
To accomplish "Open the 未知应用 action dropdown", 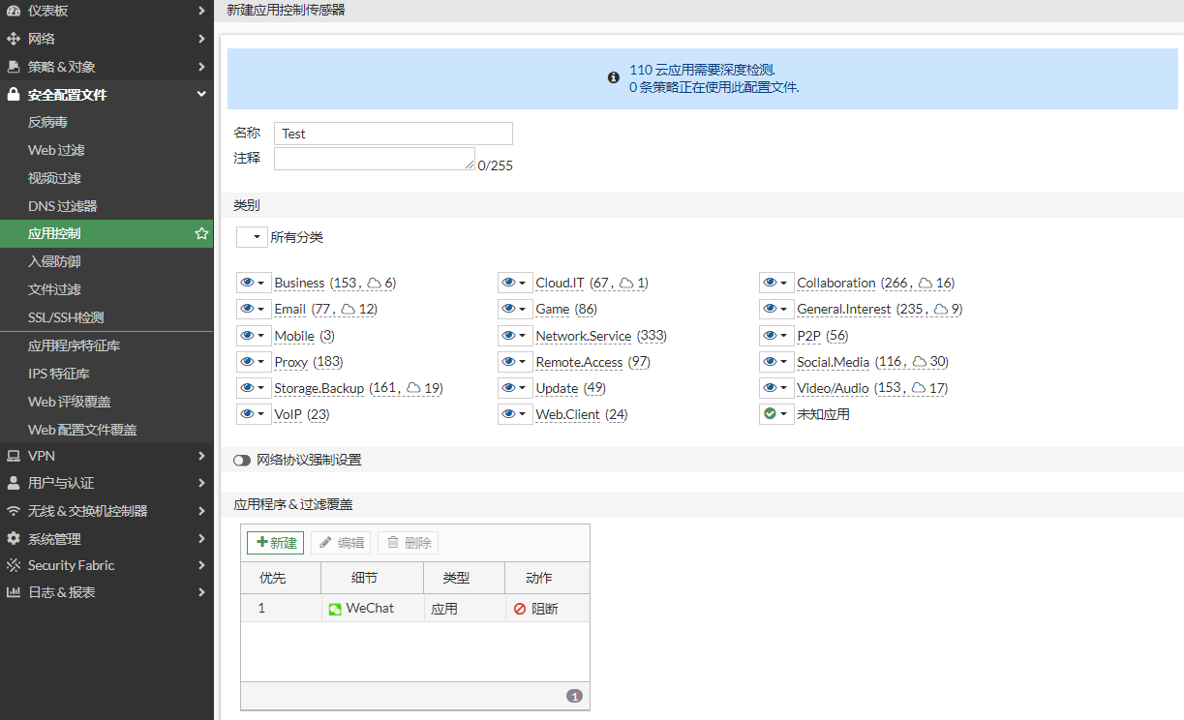I will (776, 414).
